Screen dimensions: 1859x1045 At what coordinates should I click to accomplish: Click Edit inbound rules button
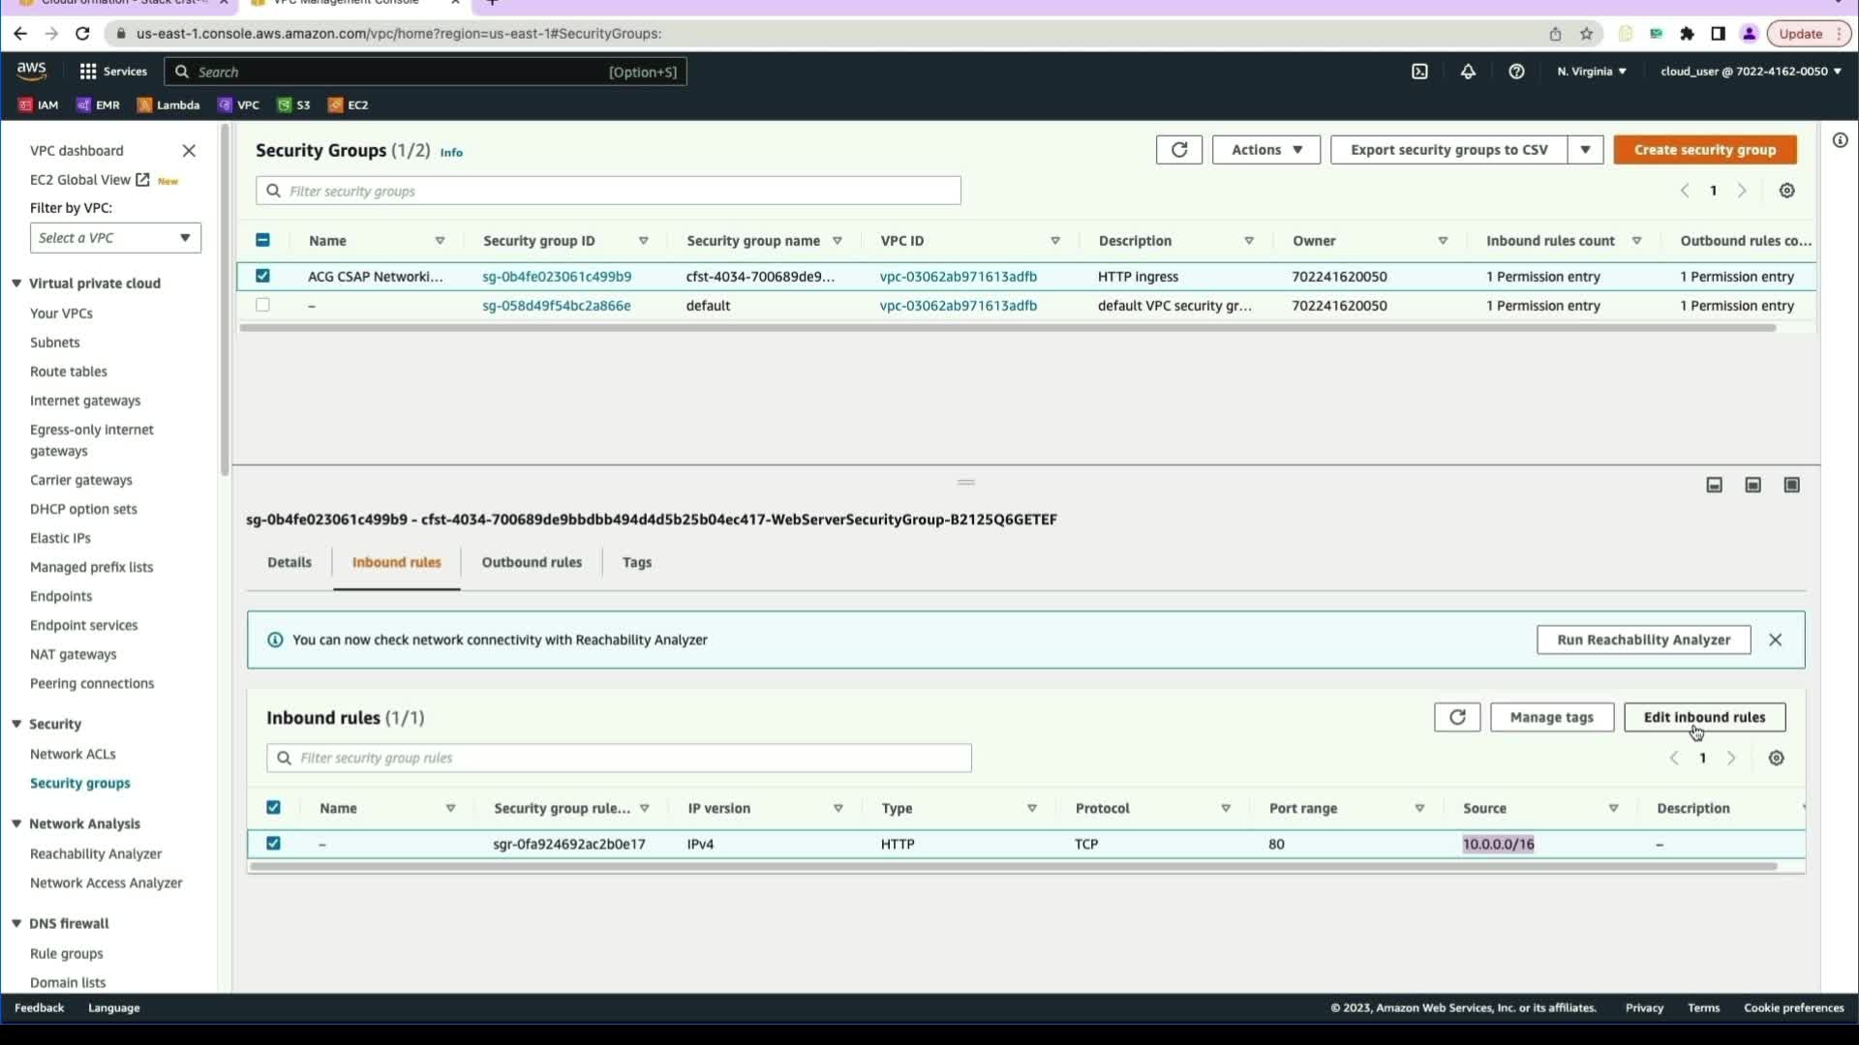pos(1703,717)
